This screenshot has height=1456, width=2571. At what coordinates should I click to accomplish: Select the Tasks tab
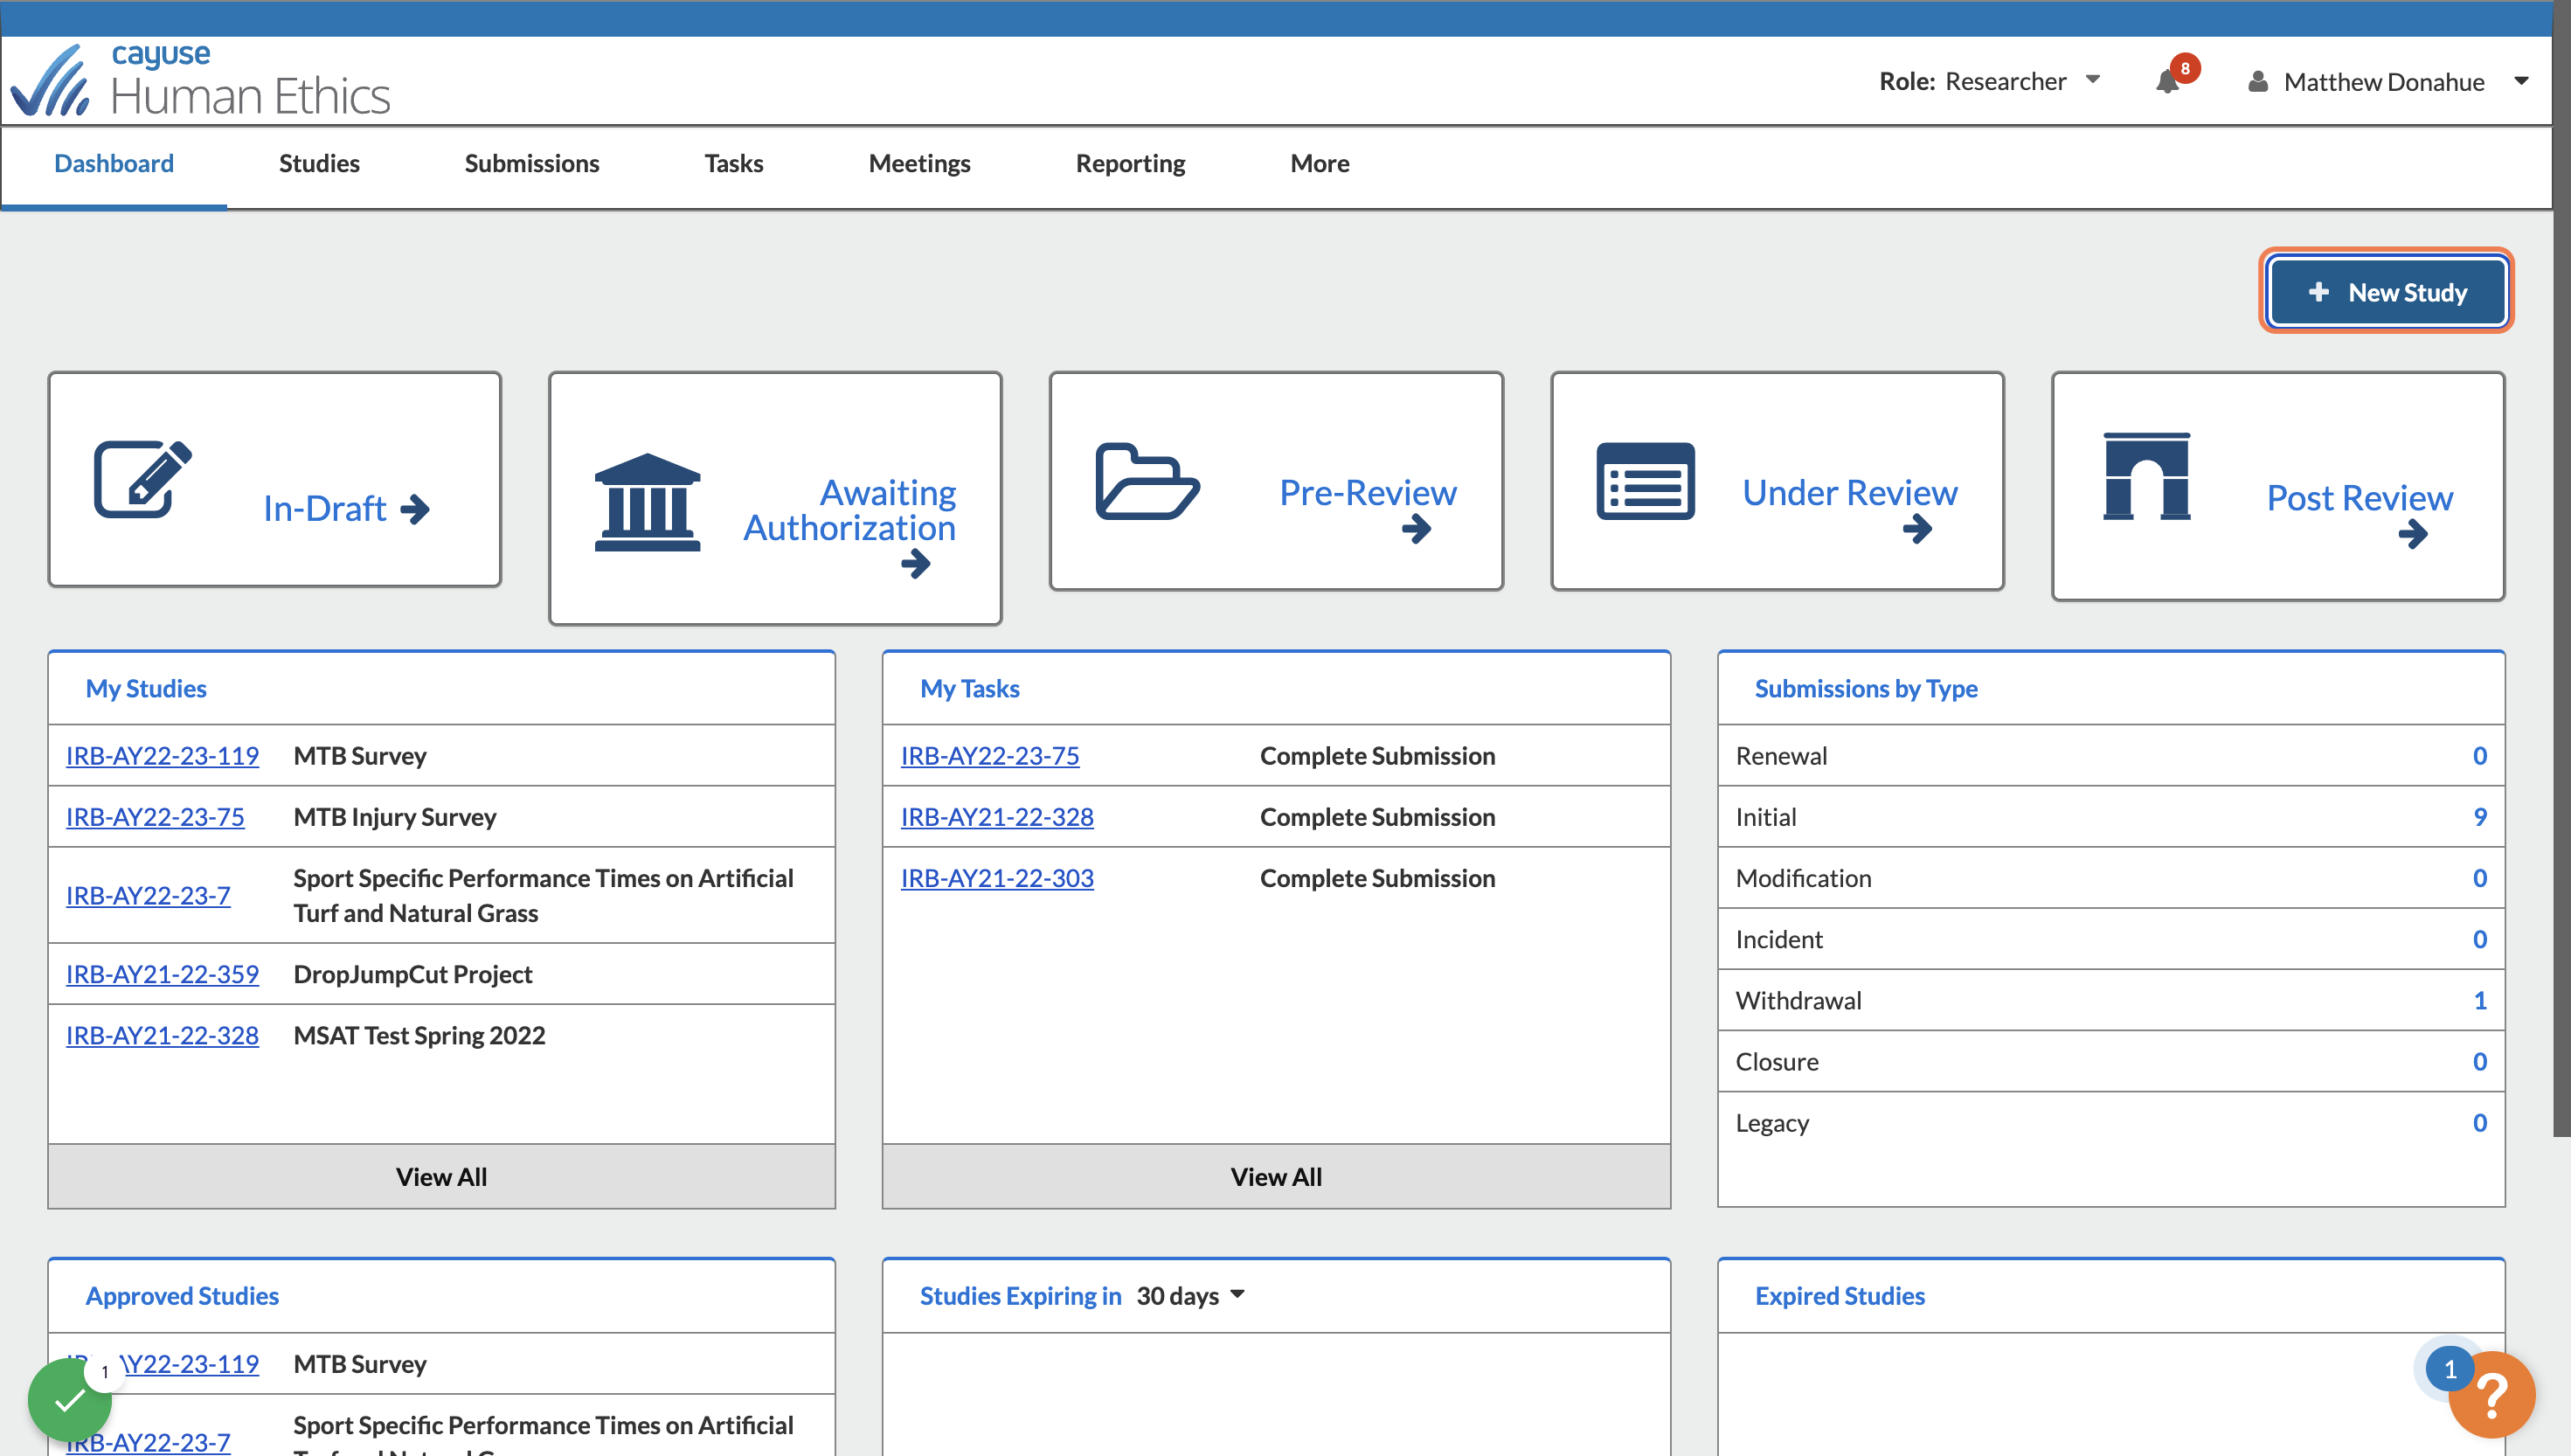coord(734,163)
